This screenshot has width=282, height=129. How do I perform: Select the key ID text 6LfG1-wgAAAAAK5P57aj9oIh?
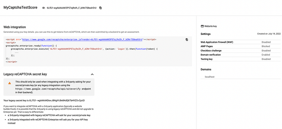(72, 8)
